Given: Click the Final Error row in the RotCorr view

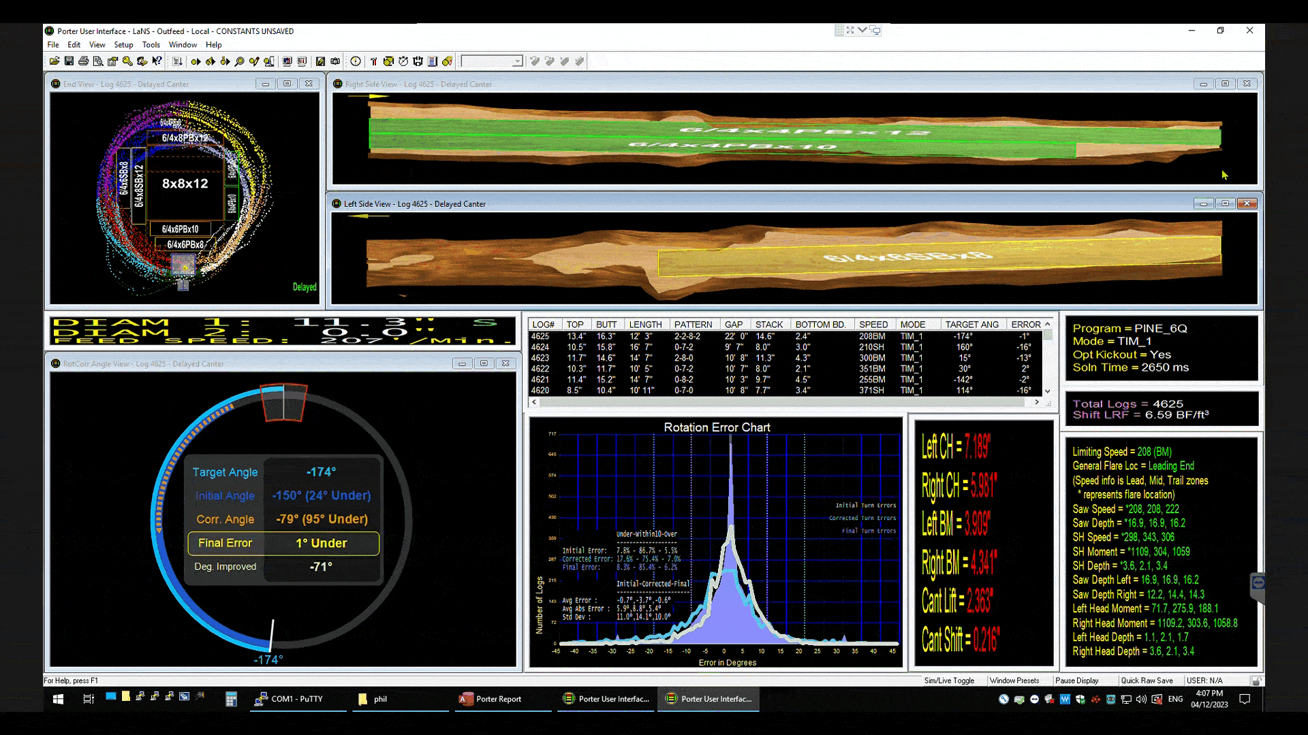Looking at the screenshot, I should (x=283, y=543).
